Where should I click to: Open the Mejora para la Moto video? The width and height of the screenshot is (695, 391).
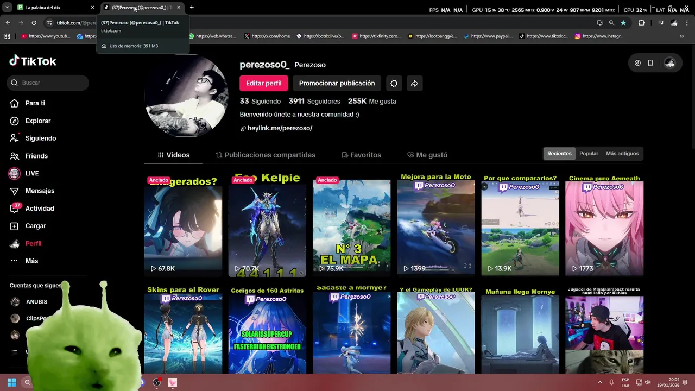coord(435,225)
